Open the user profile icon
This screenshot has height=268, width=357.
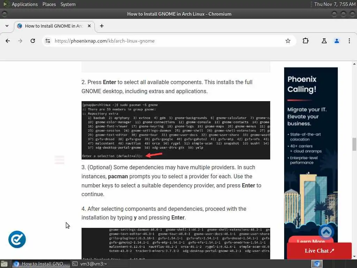tap(336, 41)
